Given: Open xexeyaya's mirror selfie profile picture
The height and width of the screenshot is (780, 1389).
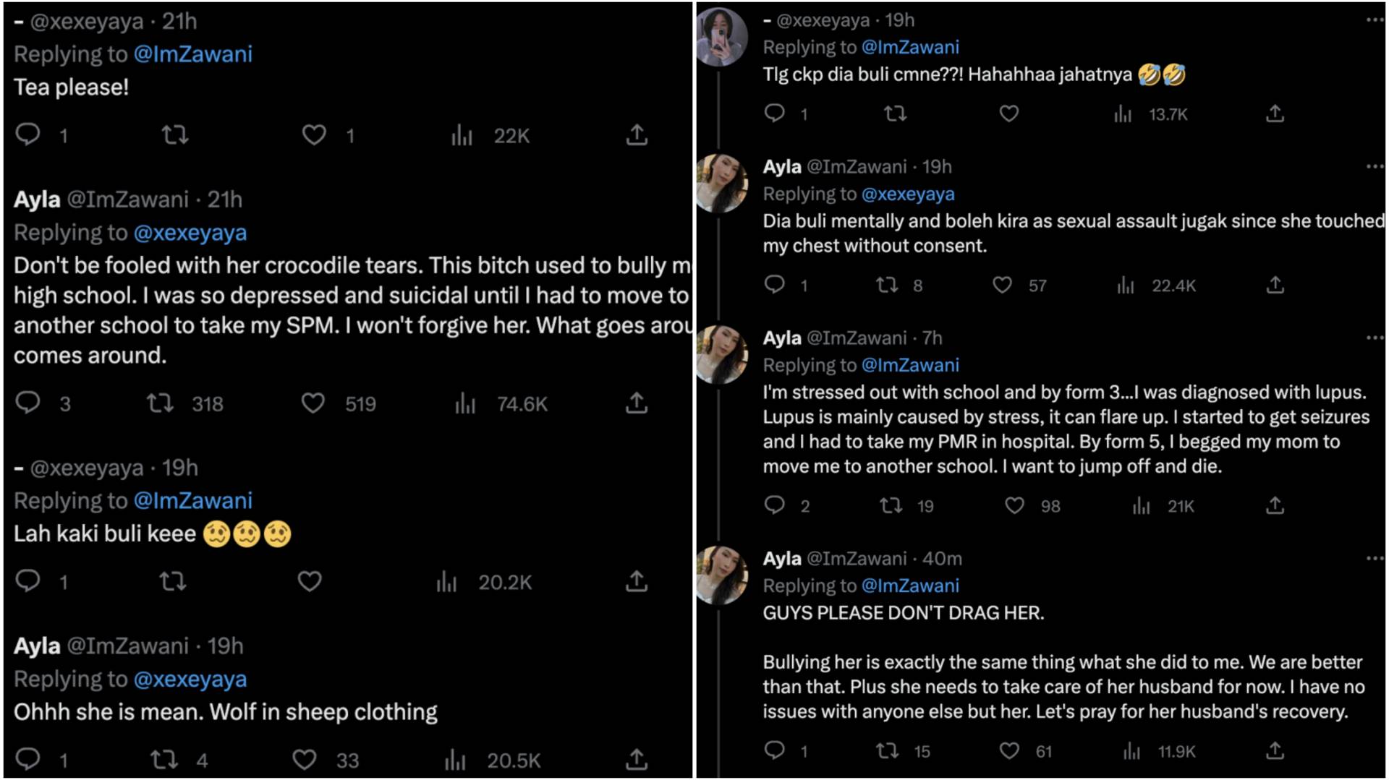Looking at the screenshot, I should click(x=721, y=36).
